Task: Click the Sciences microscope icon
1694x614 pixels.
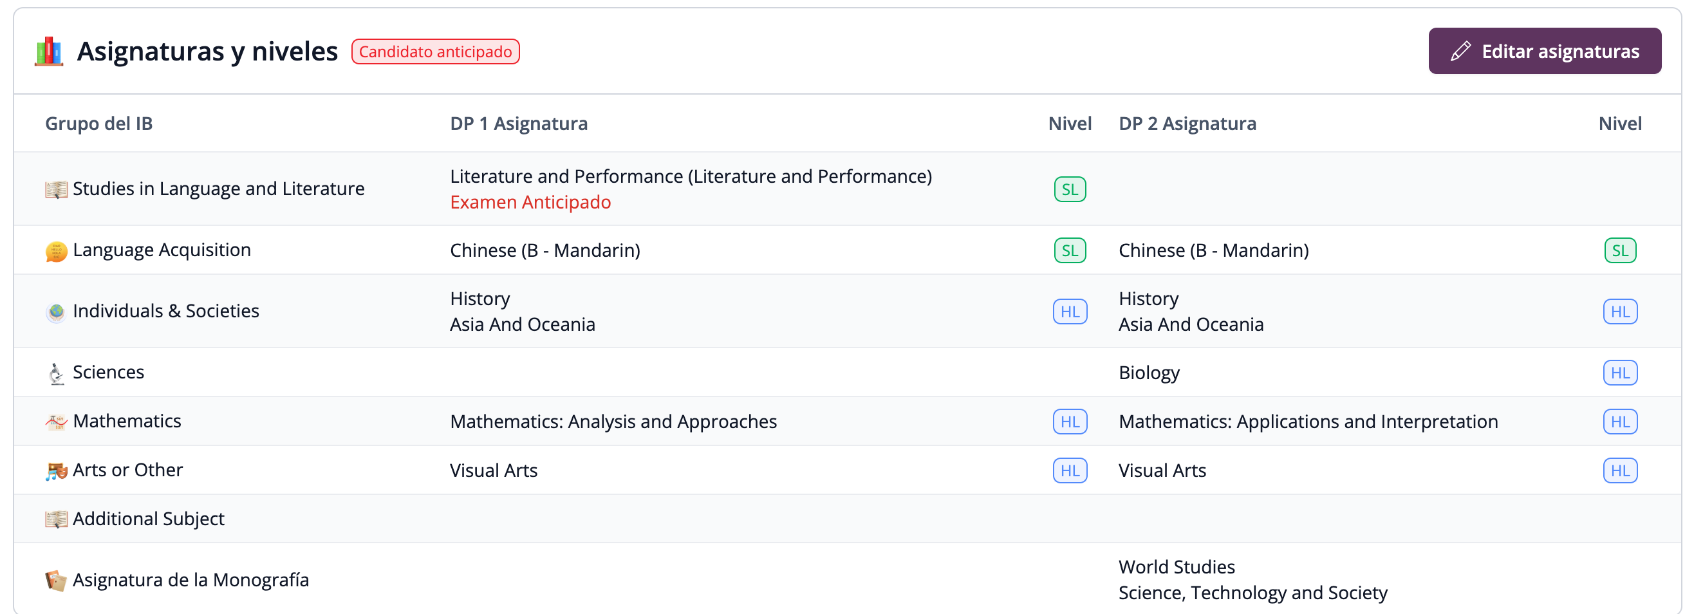Action: (x=57, y=373)
